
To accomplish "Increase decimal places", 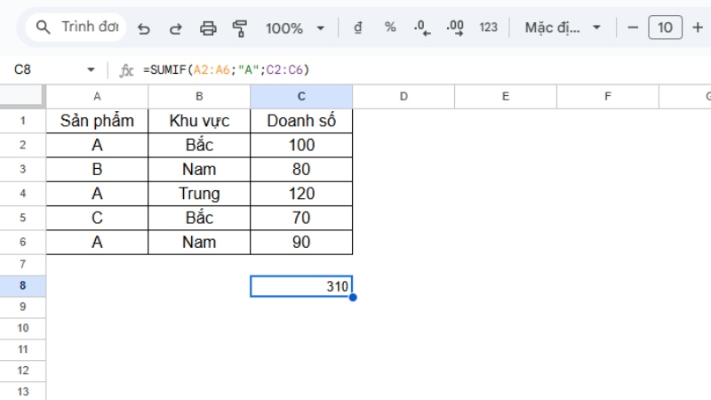I will point(455,28).
